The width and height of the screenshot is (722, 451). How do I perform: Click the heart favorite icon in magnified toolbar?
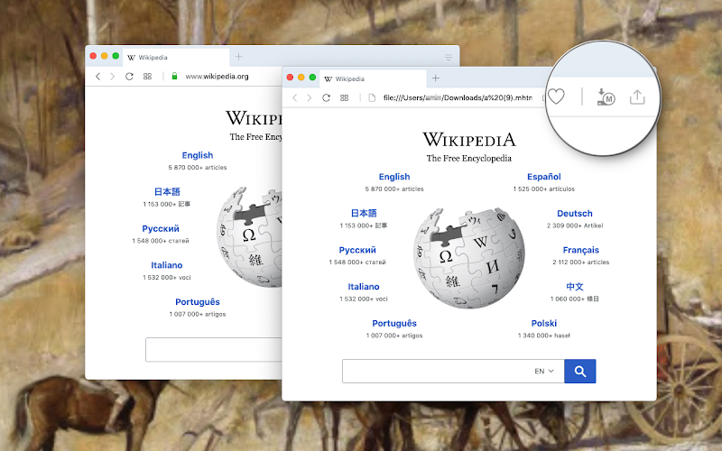tap(556, 97)
